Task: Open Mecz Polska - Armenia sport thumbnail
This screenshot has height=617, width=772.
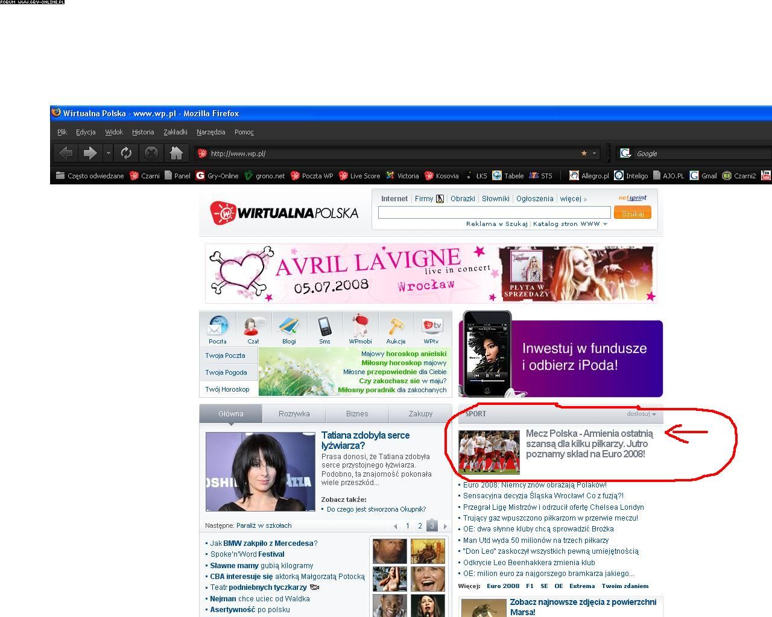Action: 489,452
